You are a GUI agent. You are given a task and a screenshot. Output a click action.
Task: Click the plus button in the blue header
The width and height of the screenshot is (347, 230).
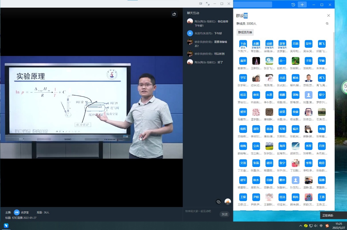pyautogui.click(x=302, y=5)
